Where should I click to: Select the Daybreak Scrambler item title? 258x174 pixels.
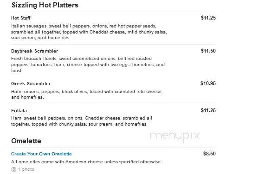tap(34, 51)
